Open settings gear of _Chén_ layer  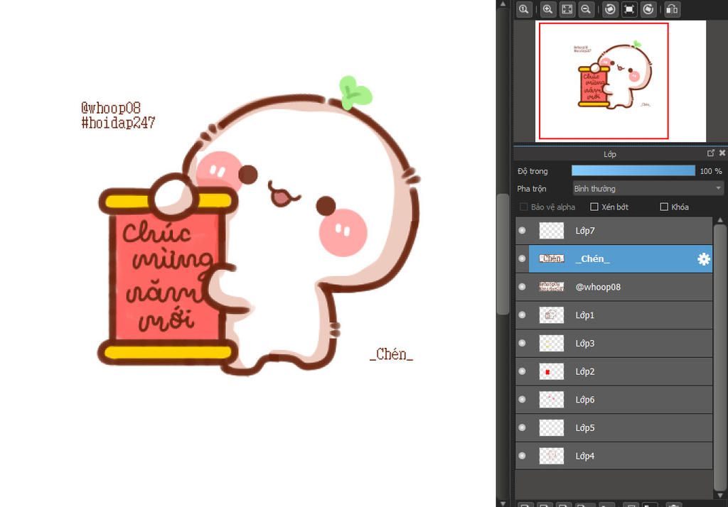[703, 259]
